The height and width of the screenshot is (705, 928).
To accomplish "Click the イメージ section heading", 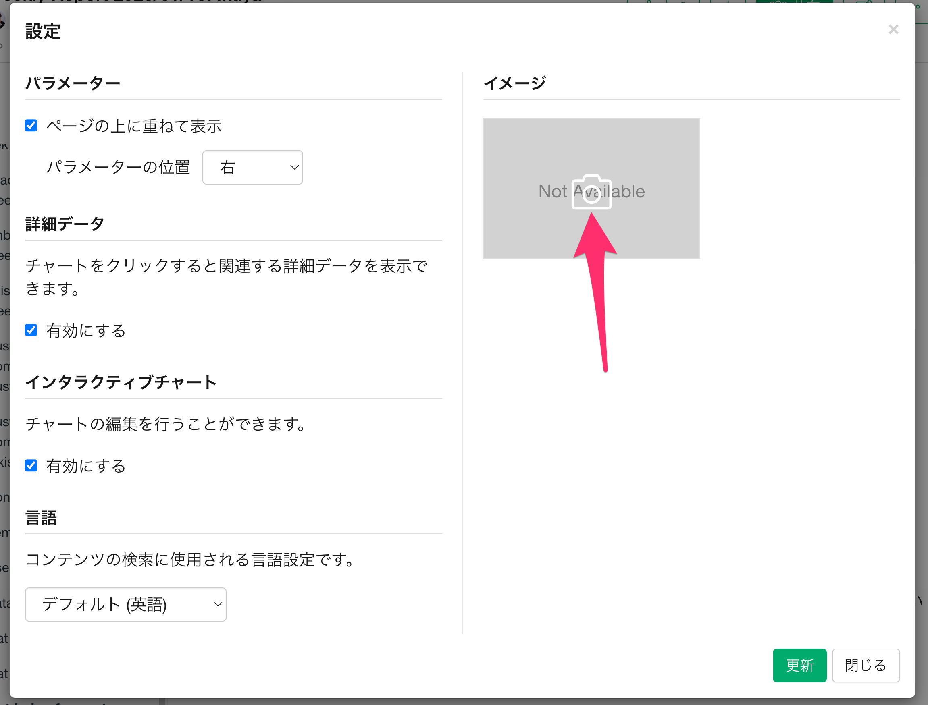I will (x=514, y=83).
